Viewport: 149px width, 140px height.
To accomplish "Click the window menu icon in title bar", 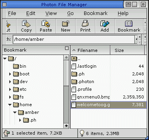I will (x=5, y=5).
